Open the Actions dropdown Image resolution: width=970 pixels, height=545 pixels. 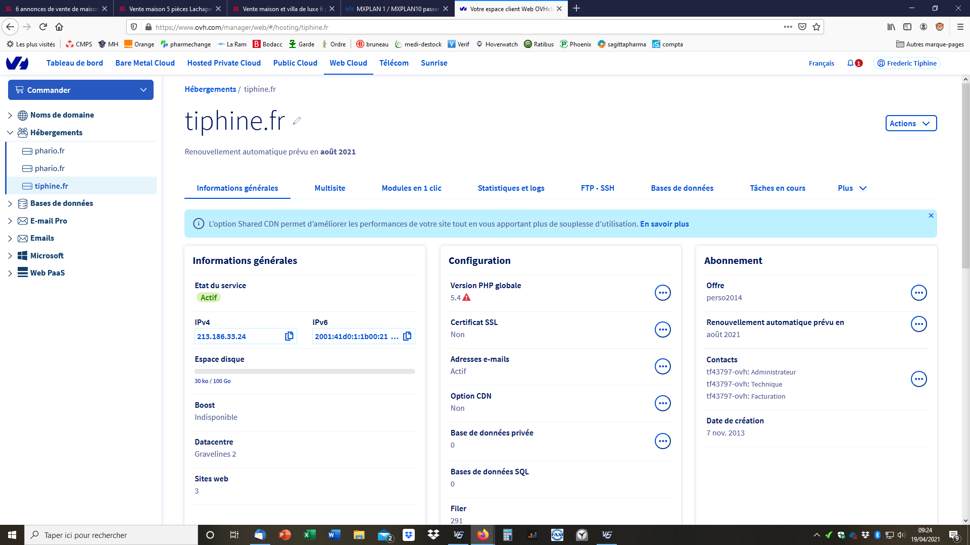pos(911,124)
